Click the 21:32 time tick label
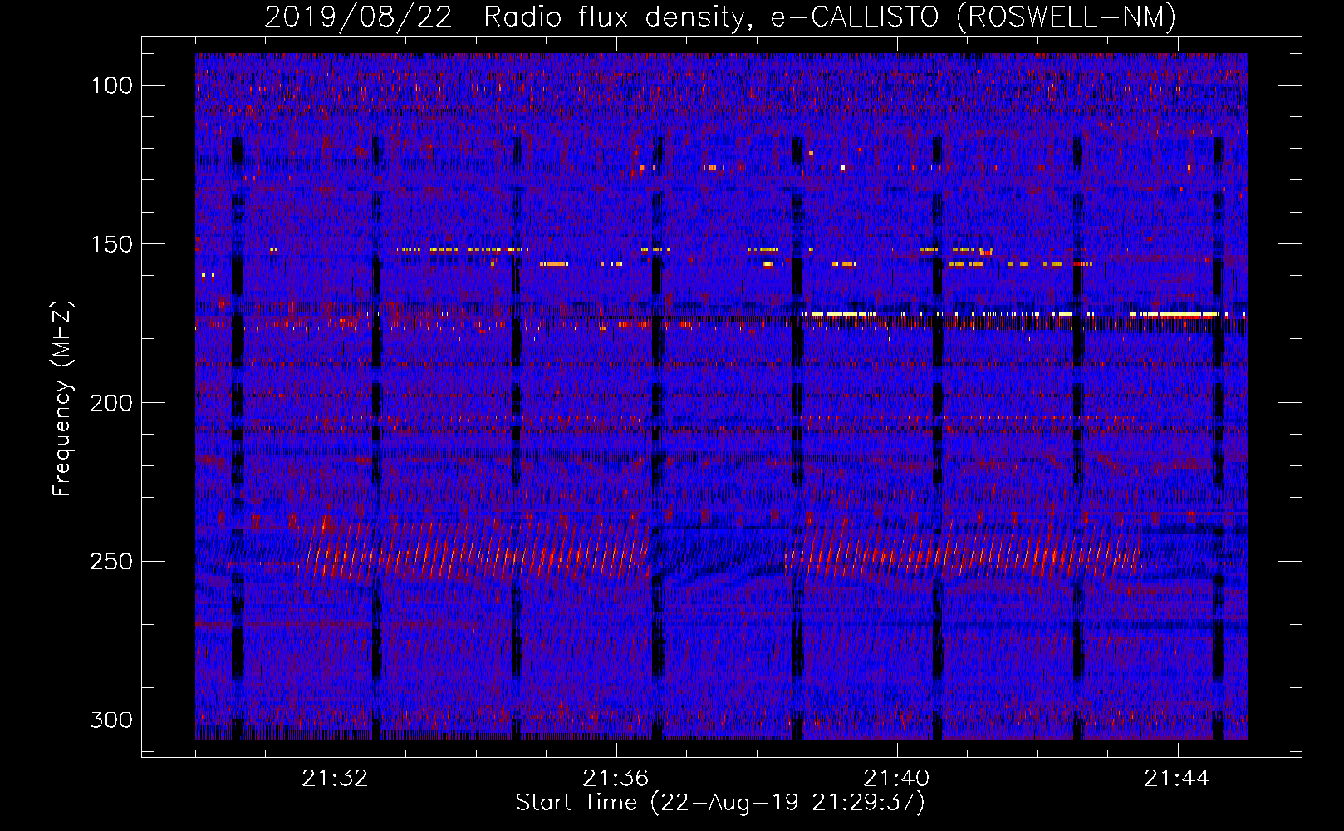This screenshot has height=831, width=1344. click(335, 779)
